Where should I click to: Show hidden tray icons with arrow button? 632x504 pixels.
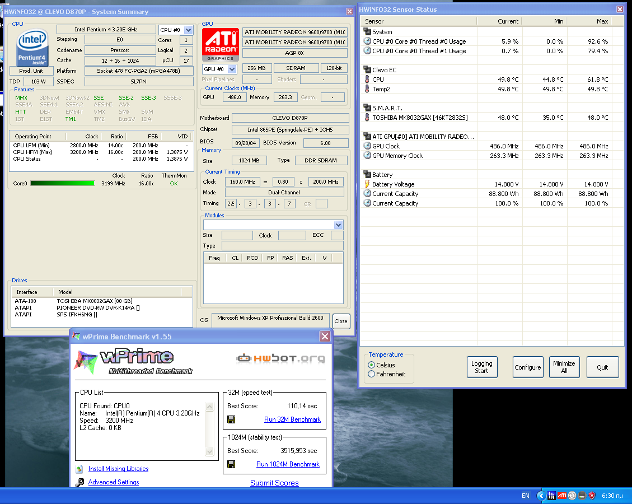(x=542, y=496)
